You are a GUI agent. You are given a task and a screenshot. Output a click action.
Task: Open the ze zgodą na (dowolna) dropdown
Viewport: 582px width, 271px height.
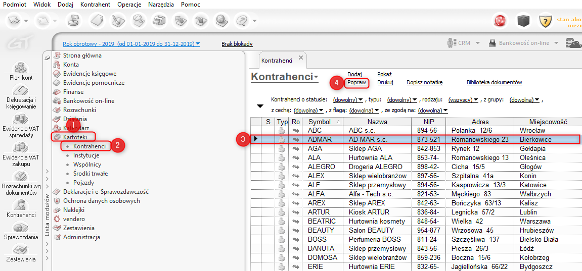point(433,111)
